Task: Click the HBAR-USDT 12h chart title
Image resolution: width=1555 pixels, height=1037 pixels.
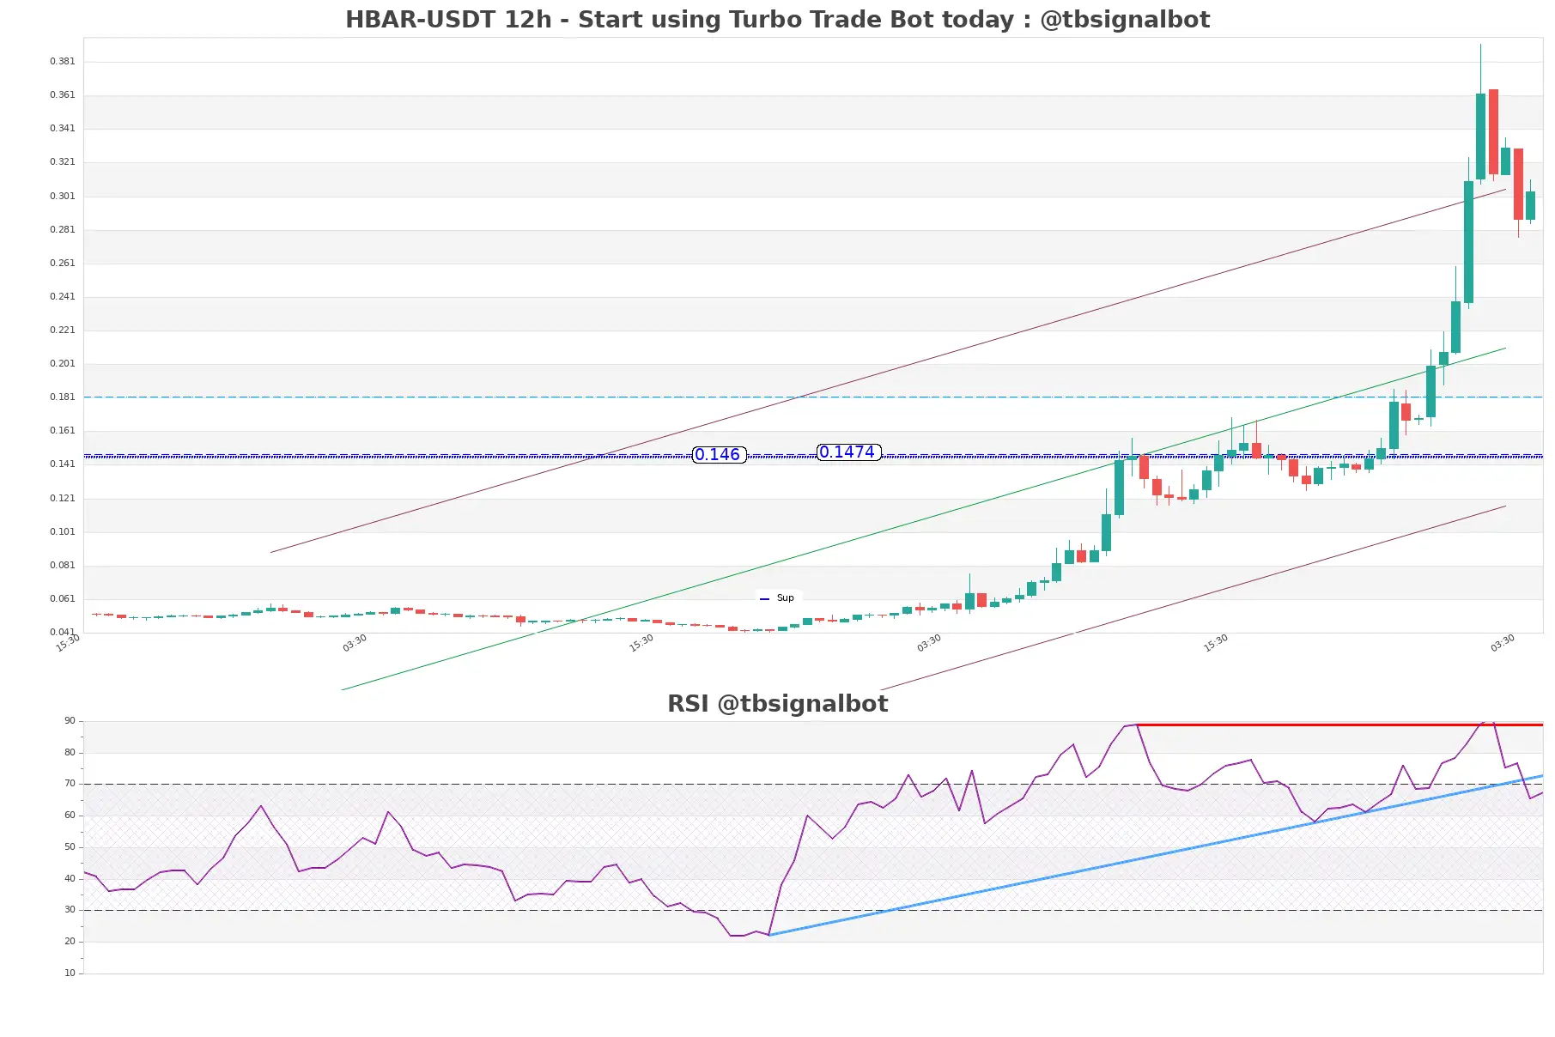Action: click(x=777, y=20)
